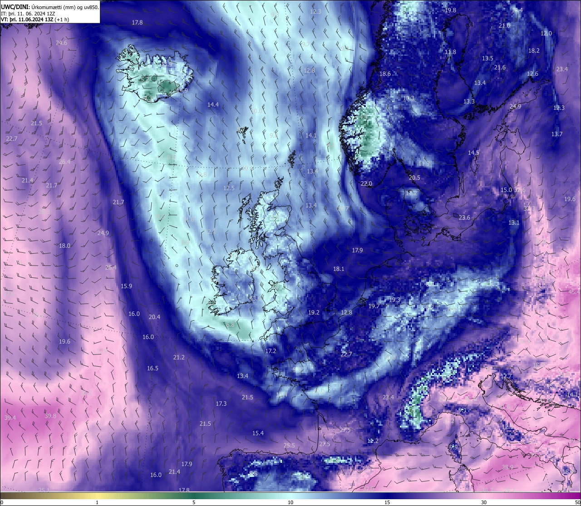Click the 'VT: þri. 11.06.2024 13Z (+1 h)' line
The width and height of the screenshot is (581, 506).
coord(35,20)
